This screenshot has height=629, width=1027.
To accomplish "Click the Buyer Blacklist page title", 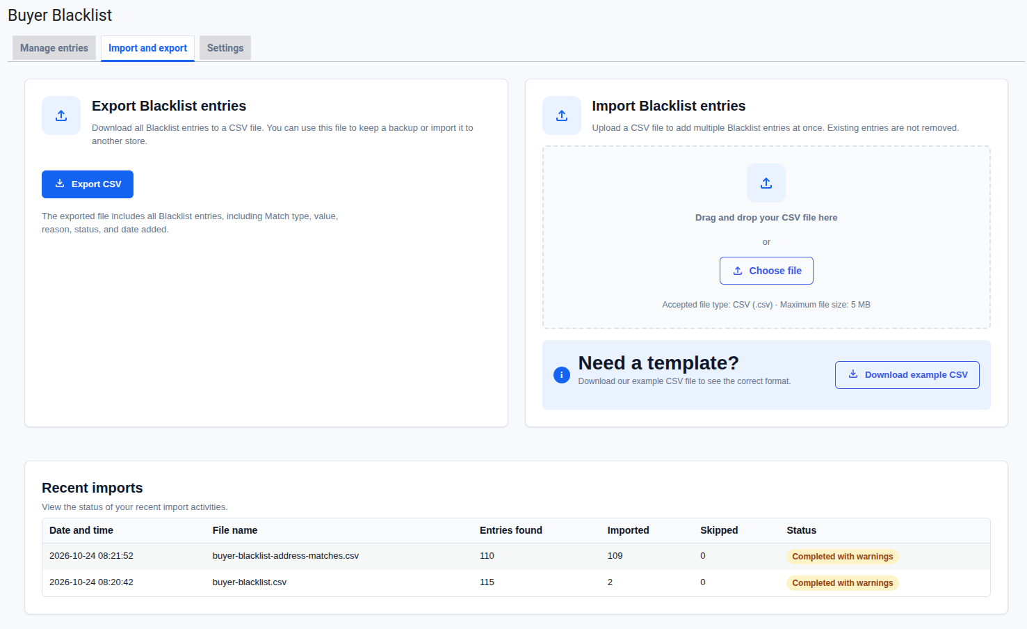I will (x=60, y=15).
